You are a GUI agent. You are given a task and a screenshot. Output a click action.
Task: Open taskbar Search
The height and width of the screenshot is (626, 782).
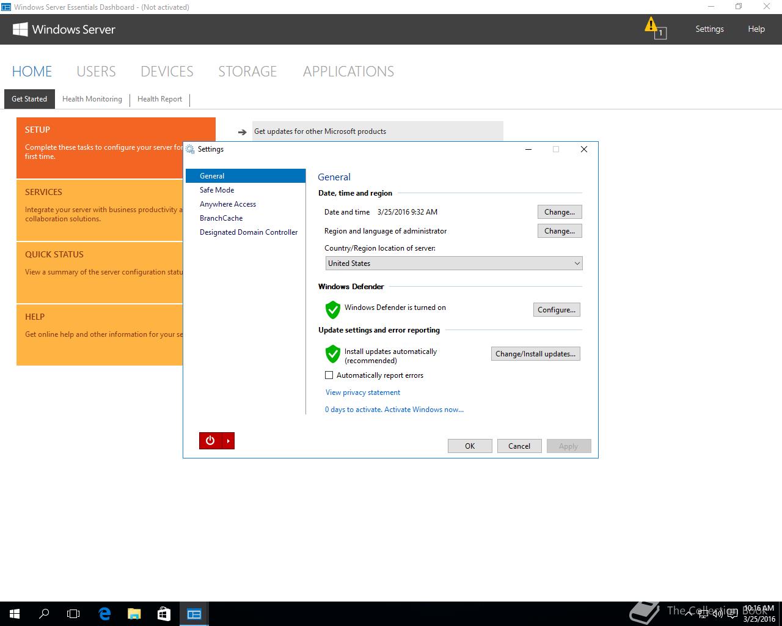(x=44, y=614)
